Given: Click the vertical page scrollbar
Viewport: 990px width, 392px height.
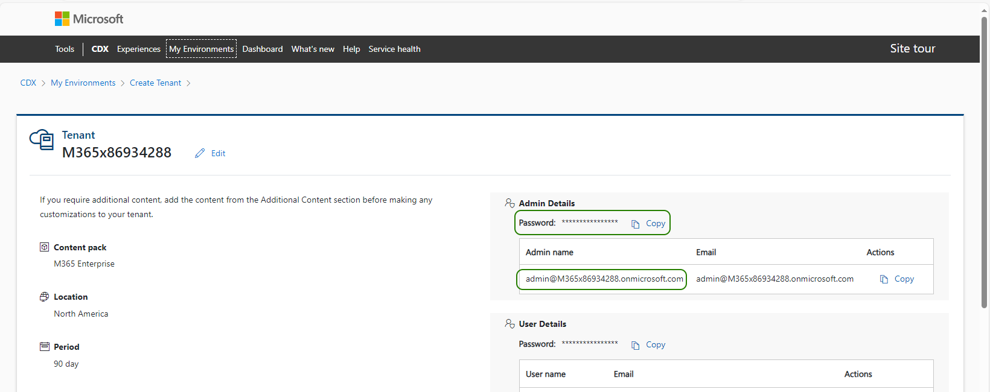Looking at the screenshot, I should click(984, 162).
